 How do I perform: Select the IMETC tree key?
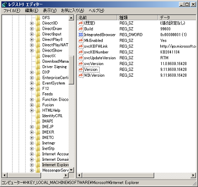click(48, 137)
